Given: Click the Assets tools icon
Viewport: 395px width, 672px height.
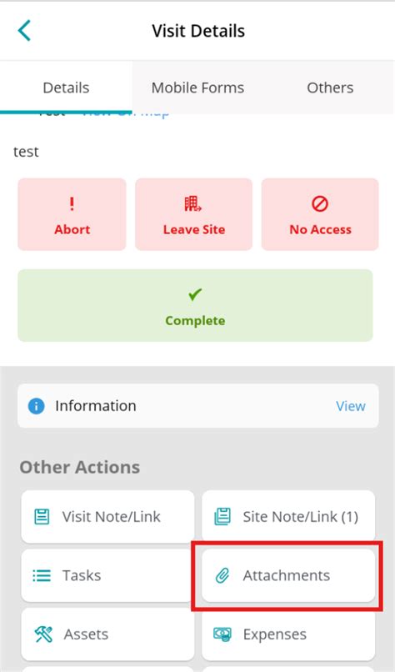Looking at the screenshot, I should pyautogui.click(x=43, y=634).
